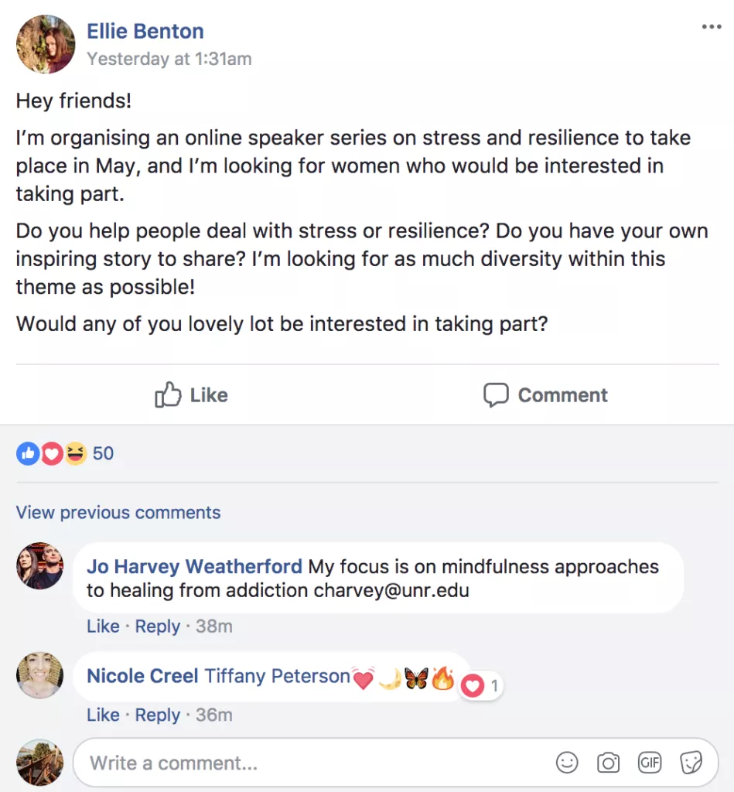Screen dimensions: 734x792
Task: Open the emoji picker in the comment box
Action: 567,763
